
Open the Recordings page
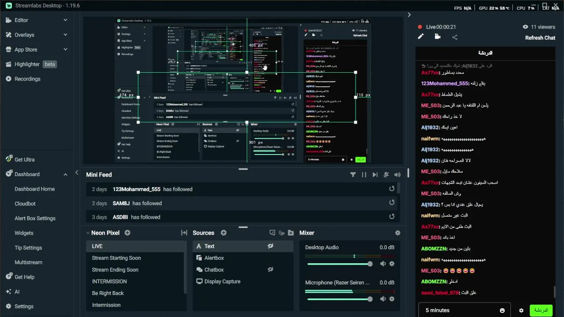tap(27, 79)
